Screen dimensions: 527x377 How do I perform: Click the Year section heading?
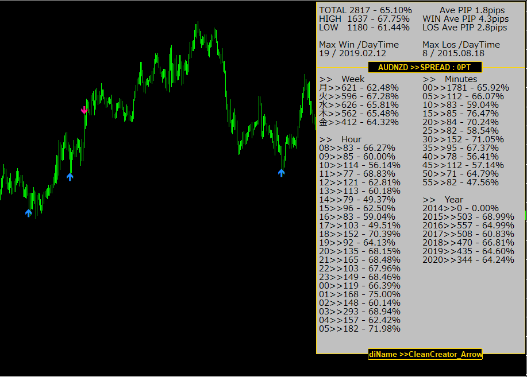pyautogui.click(x=443, y=200)
